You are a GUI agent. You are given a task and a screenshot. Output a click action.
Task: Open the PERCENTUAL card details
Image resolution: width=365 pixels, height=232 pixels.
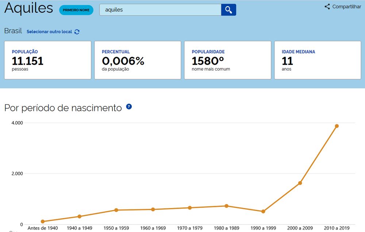pyautogui.click(x=138, y=60)
